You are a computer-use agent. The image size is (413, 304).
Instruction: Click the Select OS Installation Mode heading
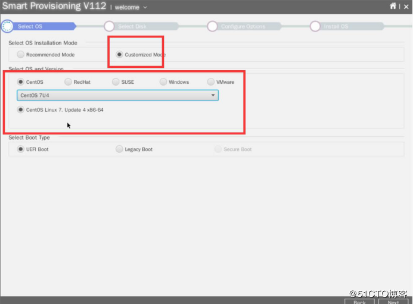43,43
